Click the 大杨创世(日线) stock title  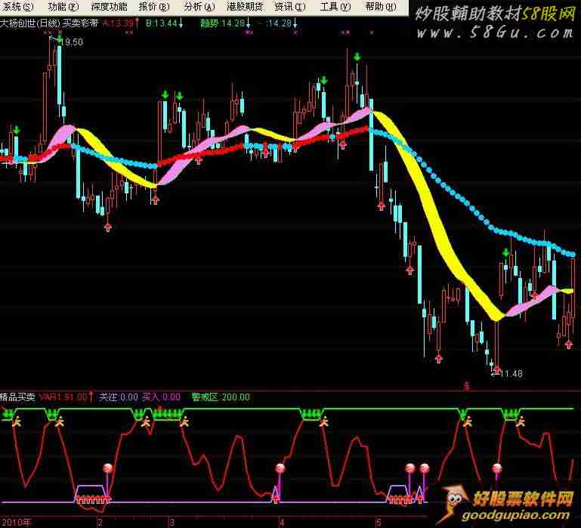pos(29,23)
